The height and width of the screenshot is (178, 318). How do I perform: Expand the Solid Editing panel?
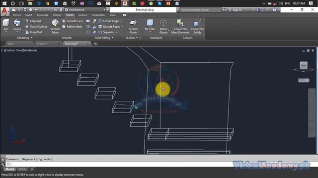(104, 38)
